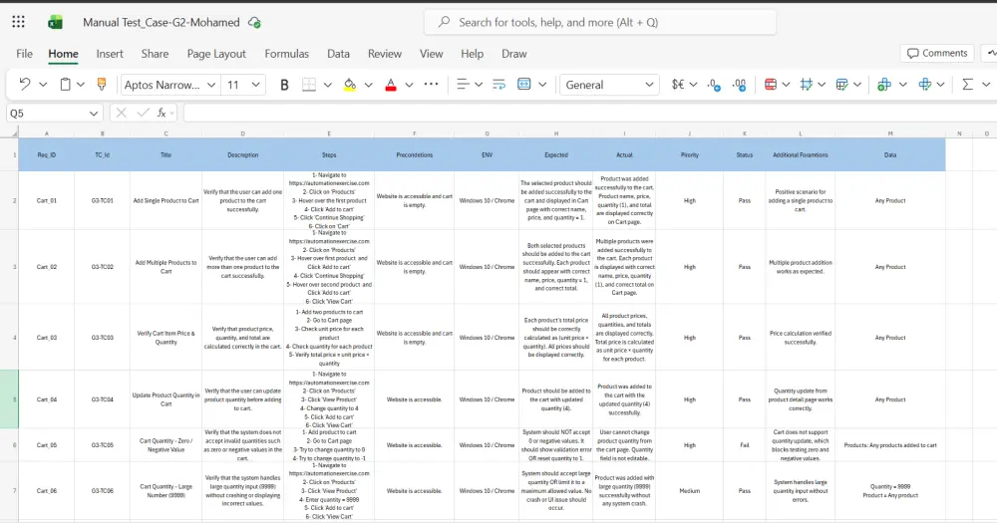
Task: Click the Insert cells icon
Action: 883,85
